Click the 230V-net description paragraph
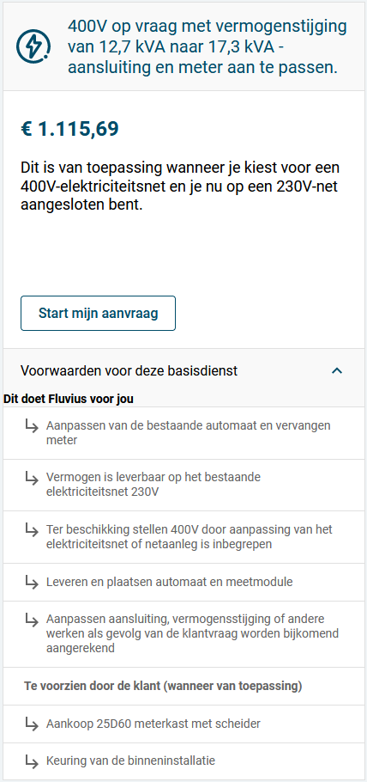The height and width of the screenshot is (782, 367). (183, 186)
